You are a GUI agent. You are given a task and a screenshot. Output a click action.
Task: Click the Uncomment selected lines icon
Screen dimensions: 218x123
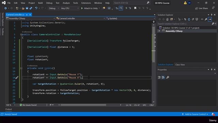[130, 8]
